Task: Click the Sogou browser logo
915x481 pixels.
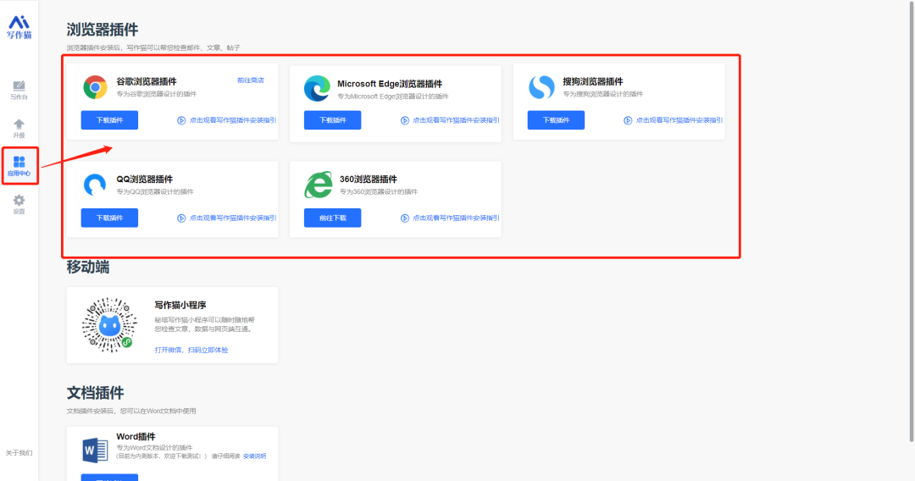Action: coord(541,87)
